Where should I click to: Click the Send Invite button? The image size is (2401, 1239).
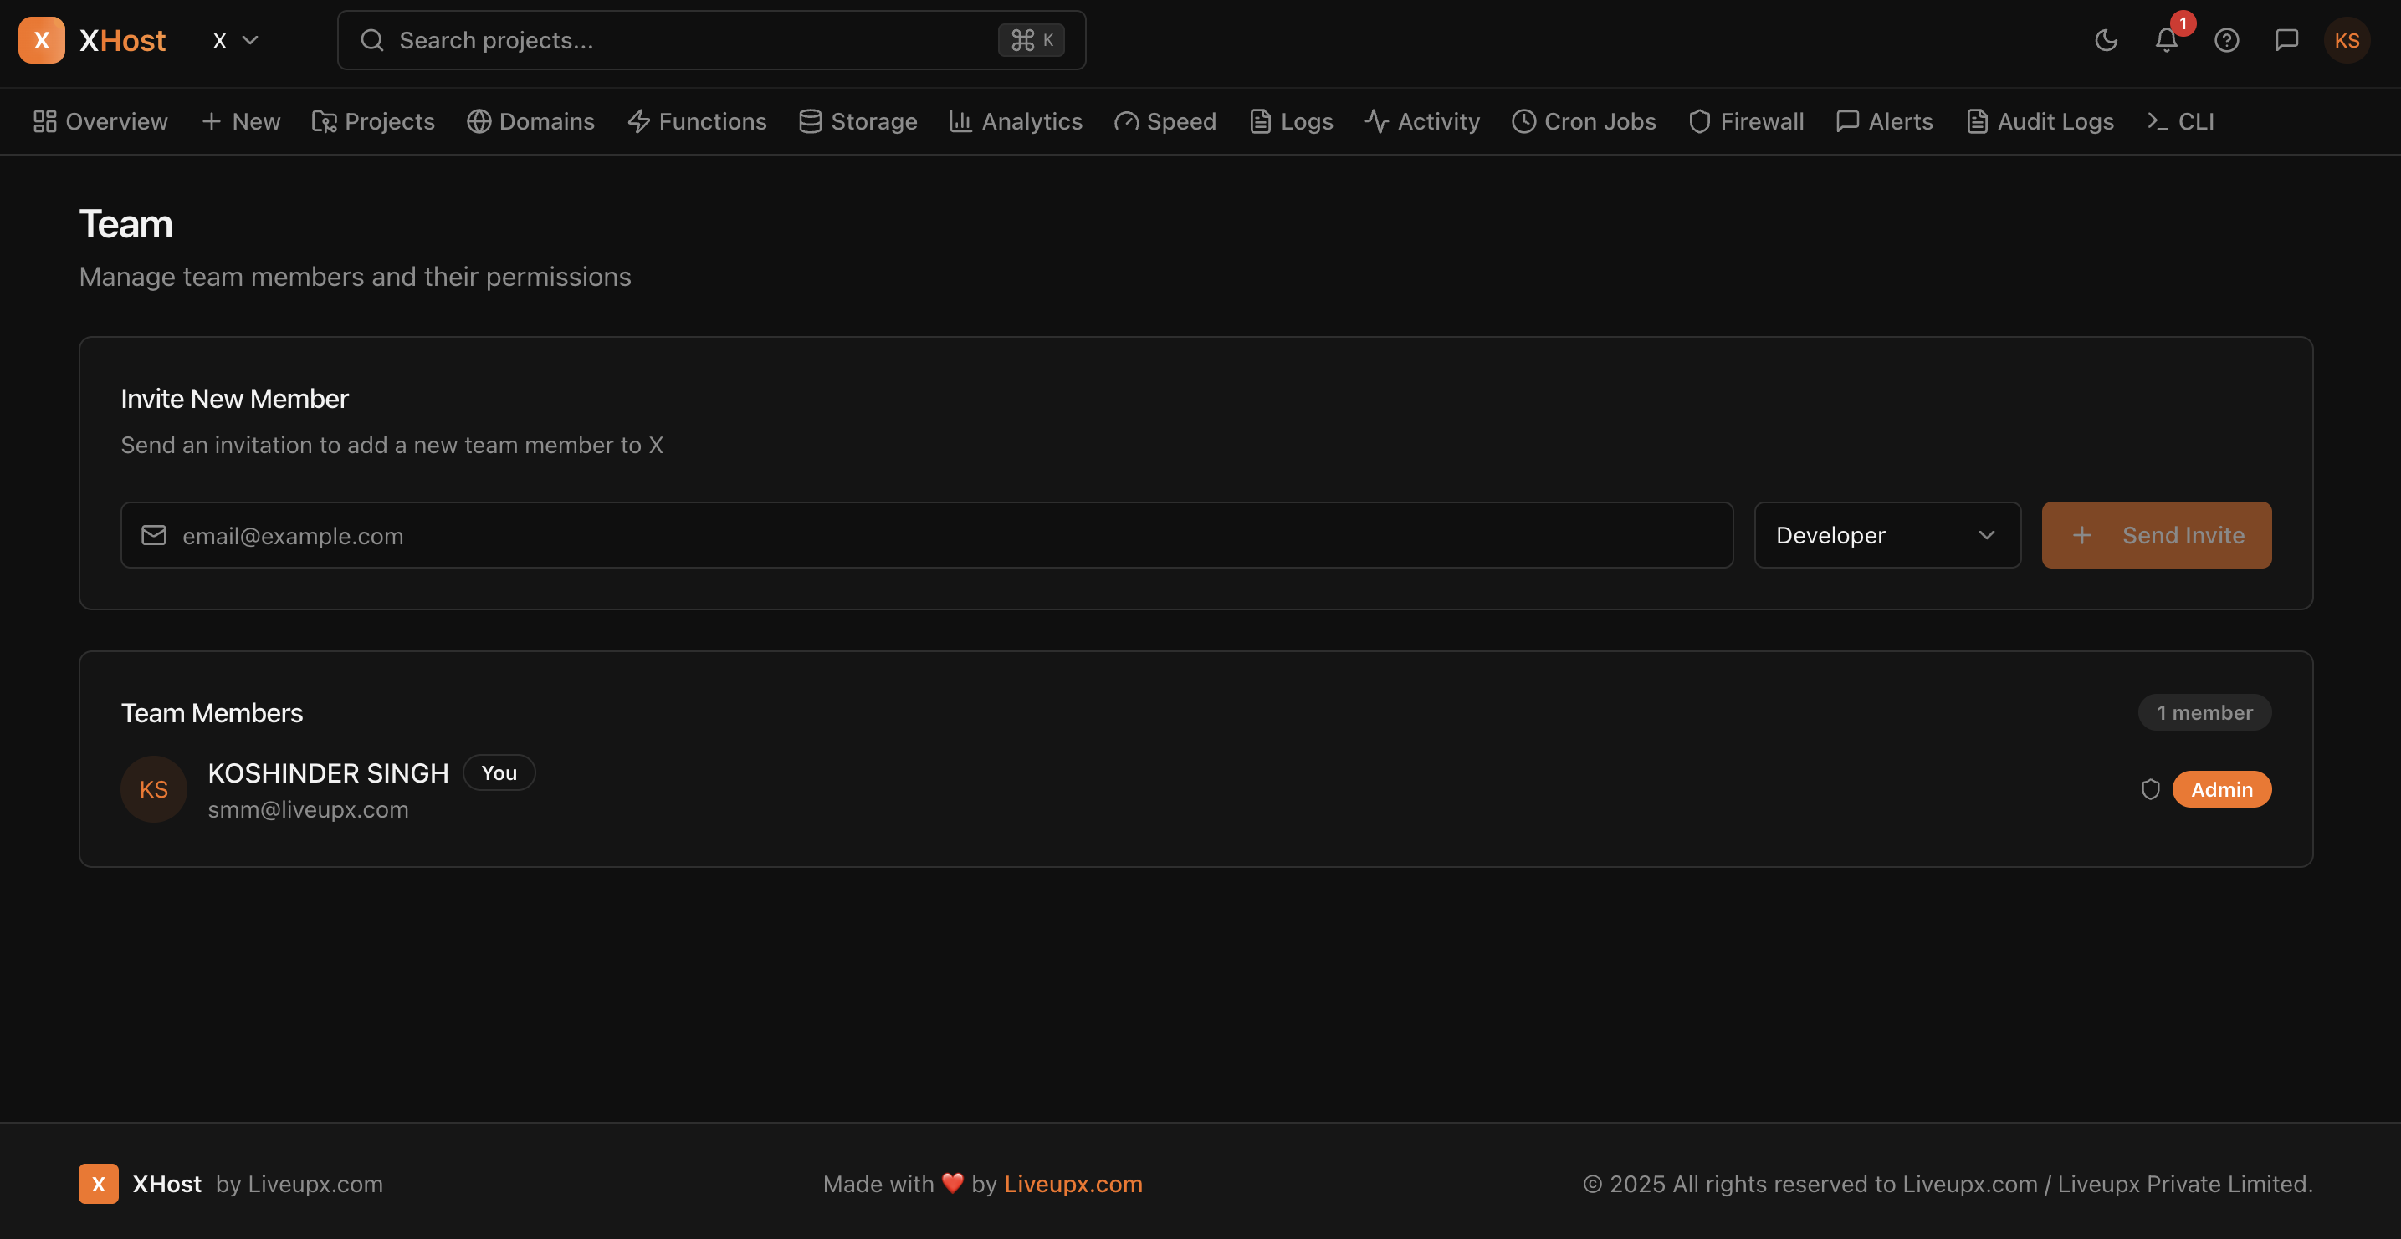[2156, 535]
